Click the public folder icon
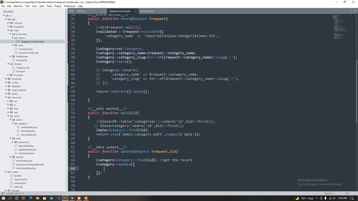 click(9, 94)
